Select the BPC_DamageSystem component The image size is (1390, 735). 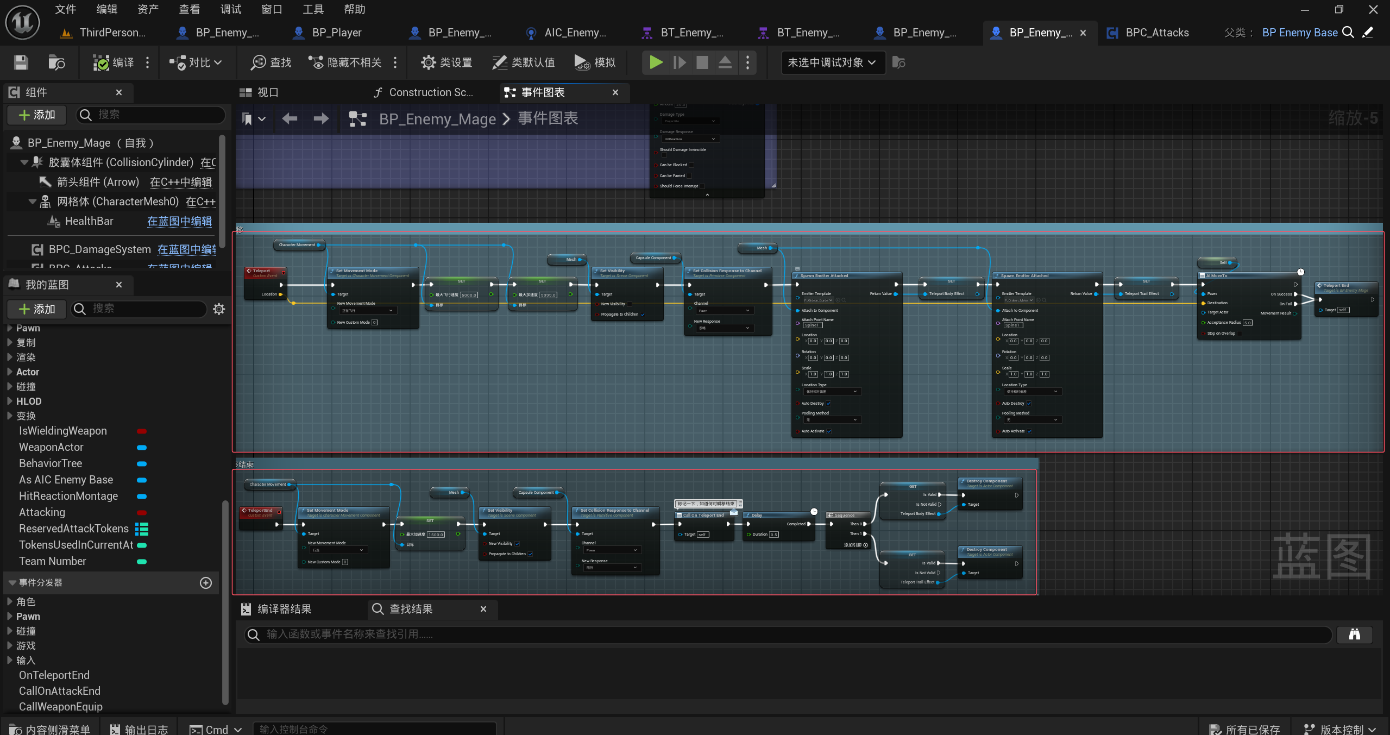(x=99, y=249)
